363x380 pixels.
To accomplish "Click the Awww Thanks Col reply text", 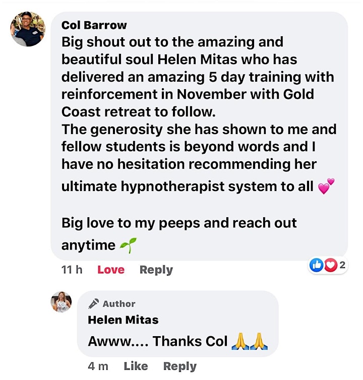I will [x=158, y=341].
